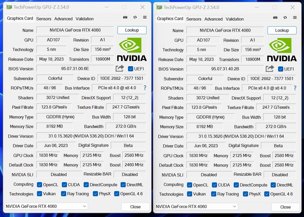The width and height of the screenshot is (304, 217).
Task: Click the Close button in right window
Action: [x=285, y=207]
